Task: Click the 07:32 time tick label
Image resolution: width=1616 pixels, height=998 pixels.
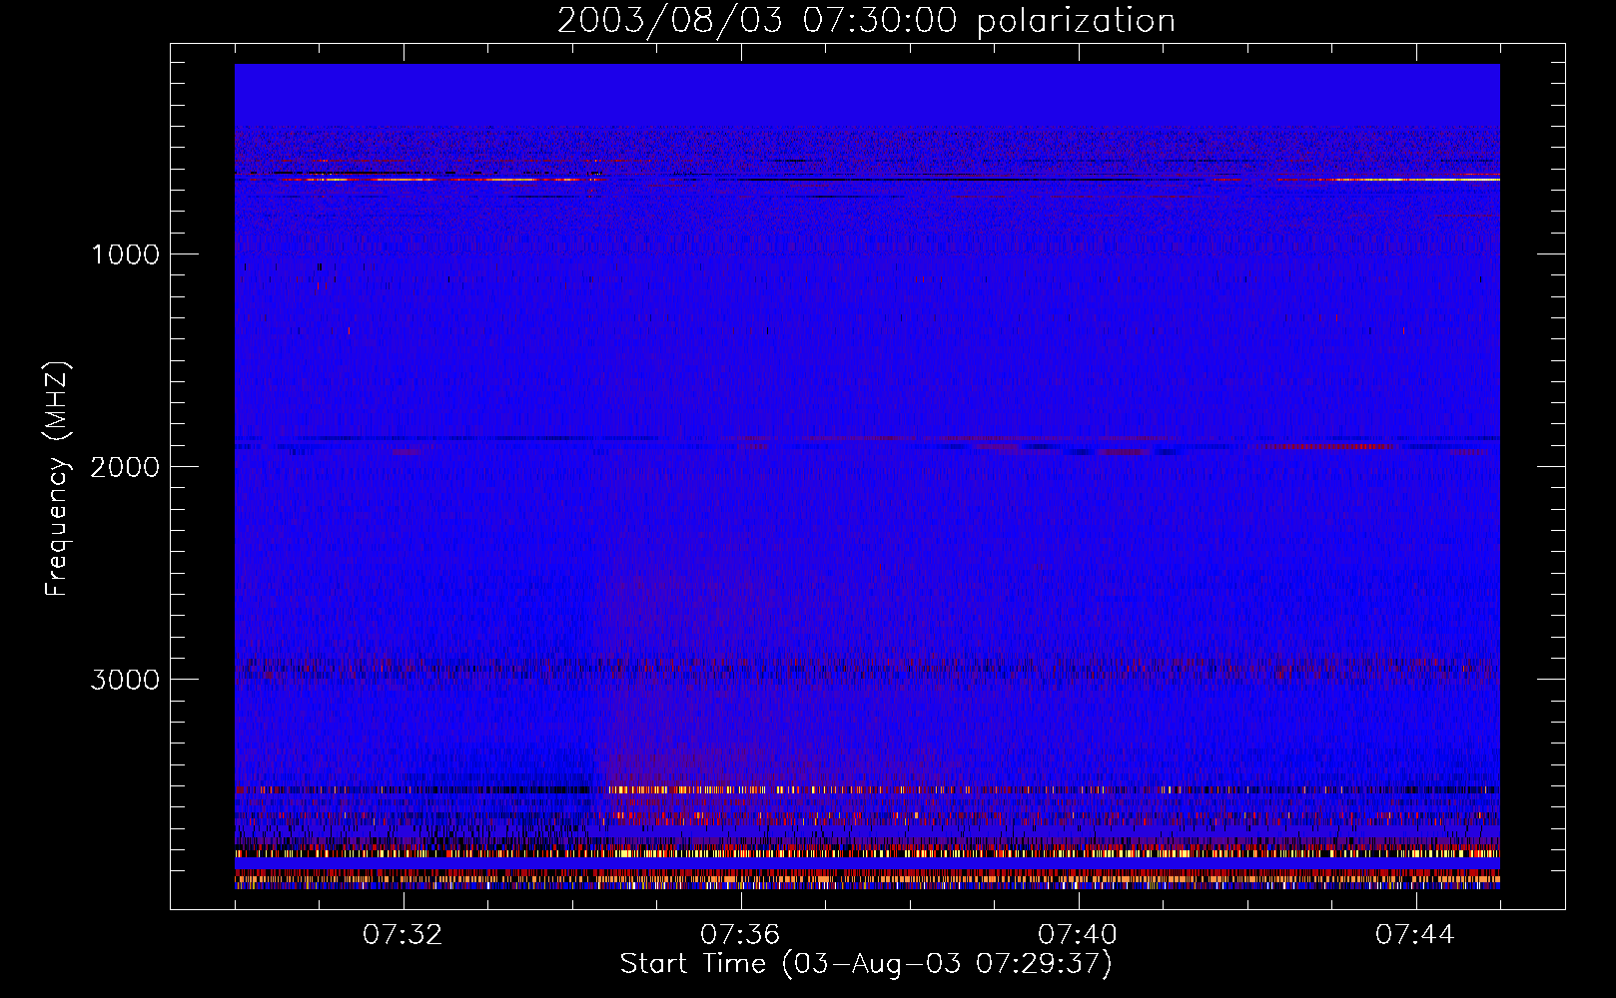Action: [x=403, y=934]
